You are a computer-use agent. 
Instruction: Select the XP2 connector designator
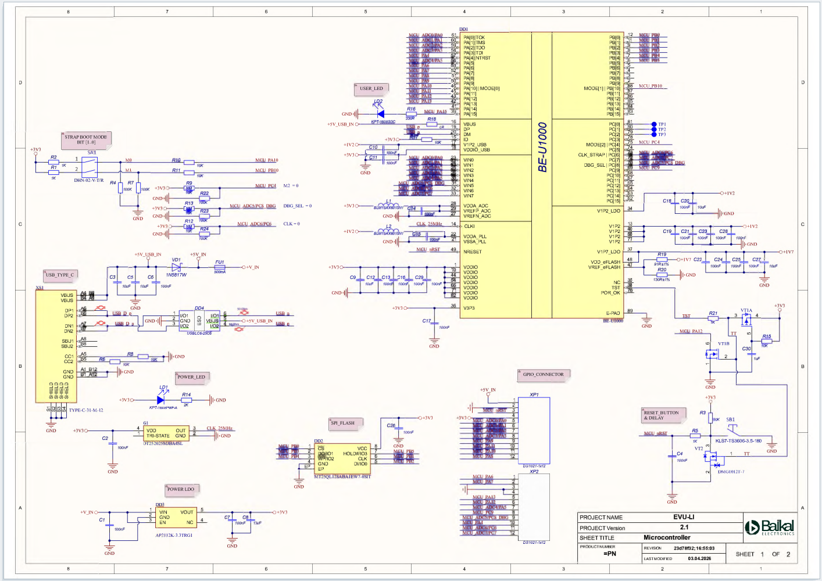(x=534, y=472)
